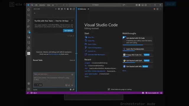
Task: Expand the overflow menu ellipsis in menu bar
Action: [x=57, y=5]
